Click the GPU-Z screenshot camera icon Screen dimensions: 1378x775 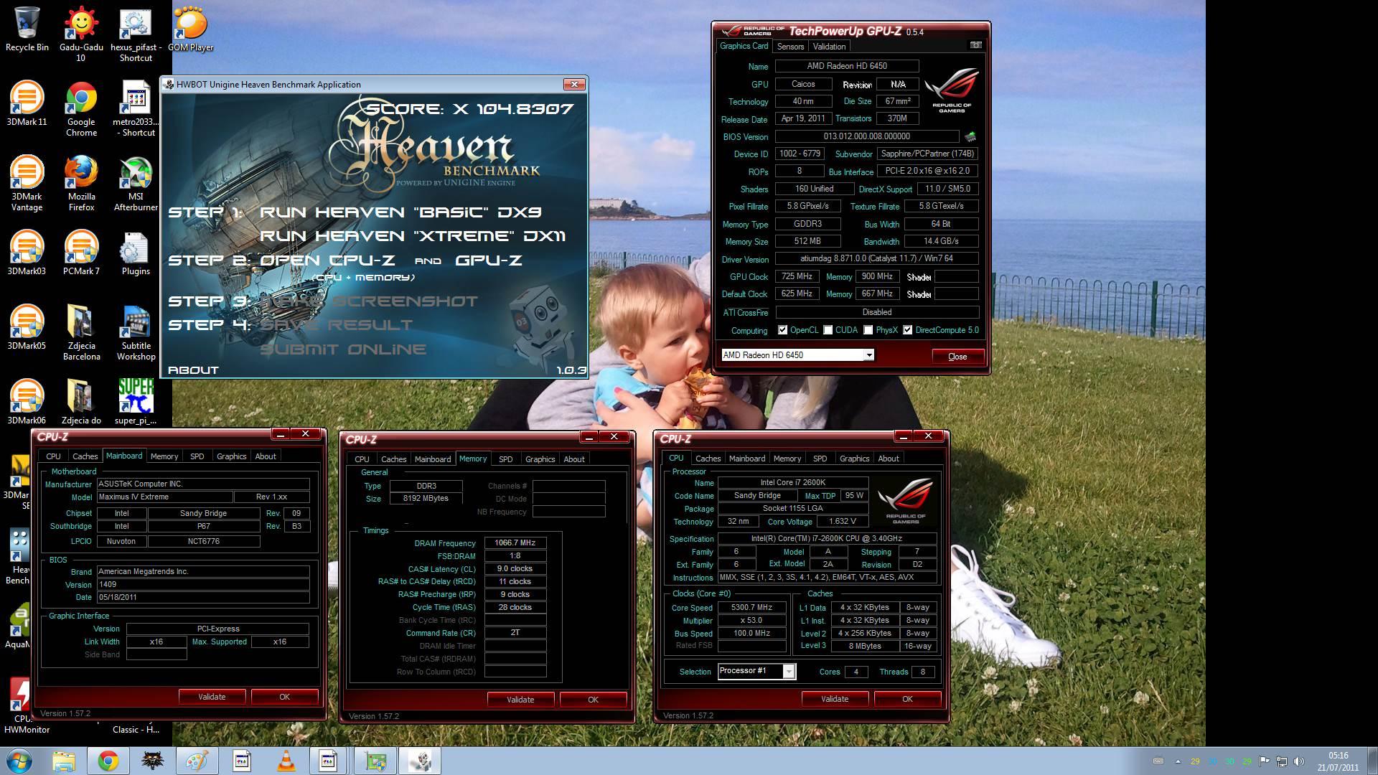click(x=976, y=45)
